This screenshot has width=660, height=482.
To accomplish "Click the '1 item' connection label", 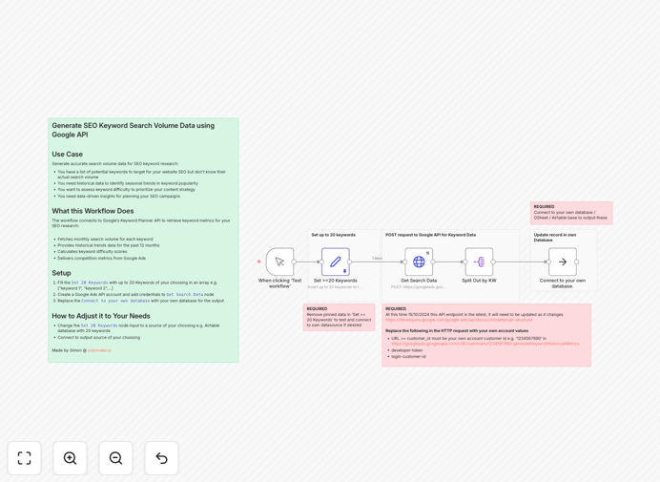I will tap(377, 259).
